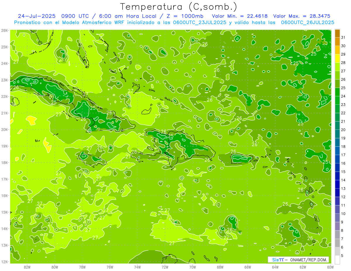This screenshot has height=271, width=351.
Task: Click '6:00 am Hora Local' text
Action: (129, 16)
